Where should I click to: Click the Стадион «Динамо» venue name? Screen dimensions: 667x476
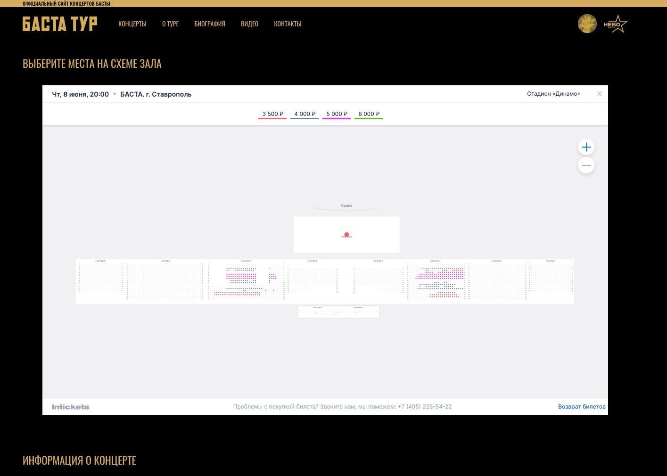tap(553, 94)
